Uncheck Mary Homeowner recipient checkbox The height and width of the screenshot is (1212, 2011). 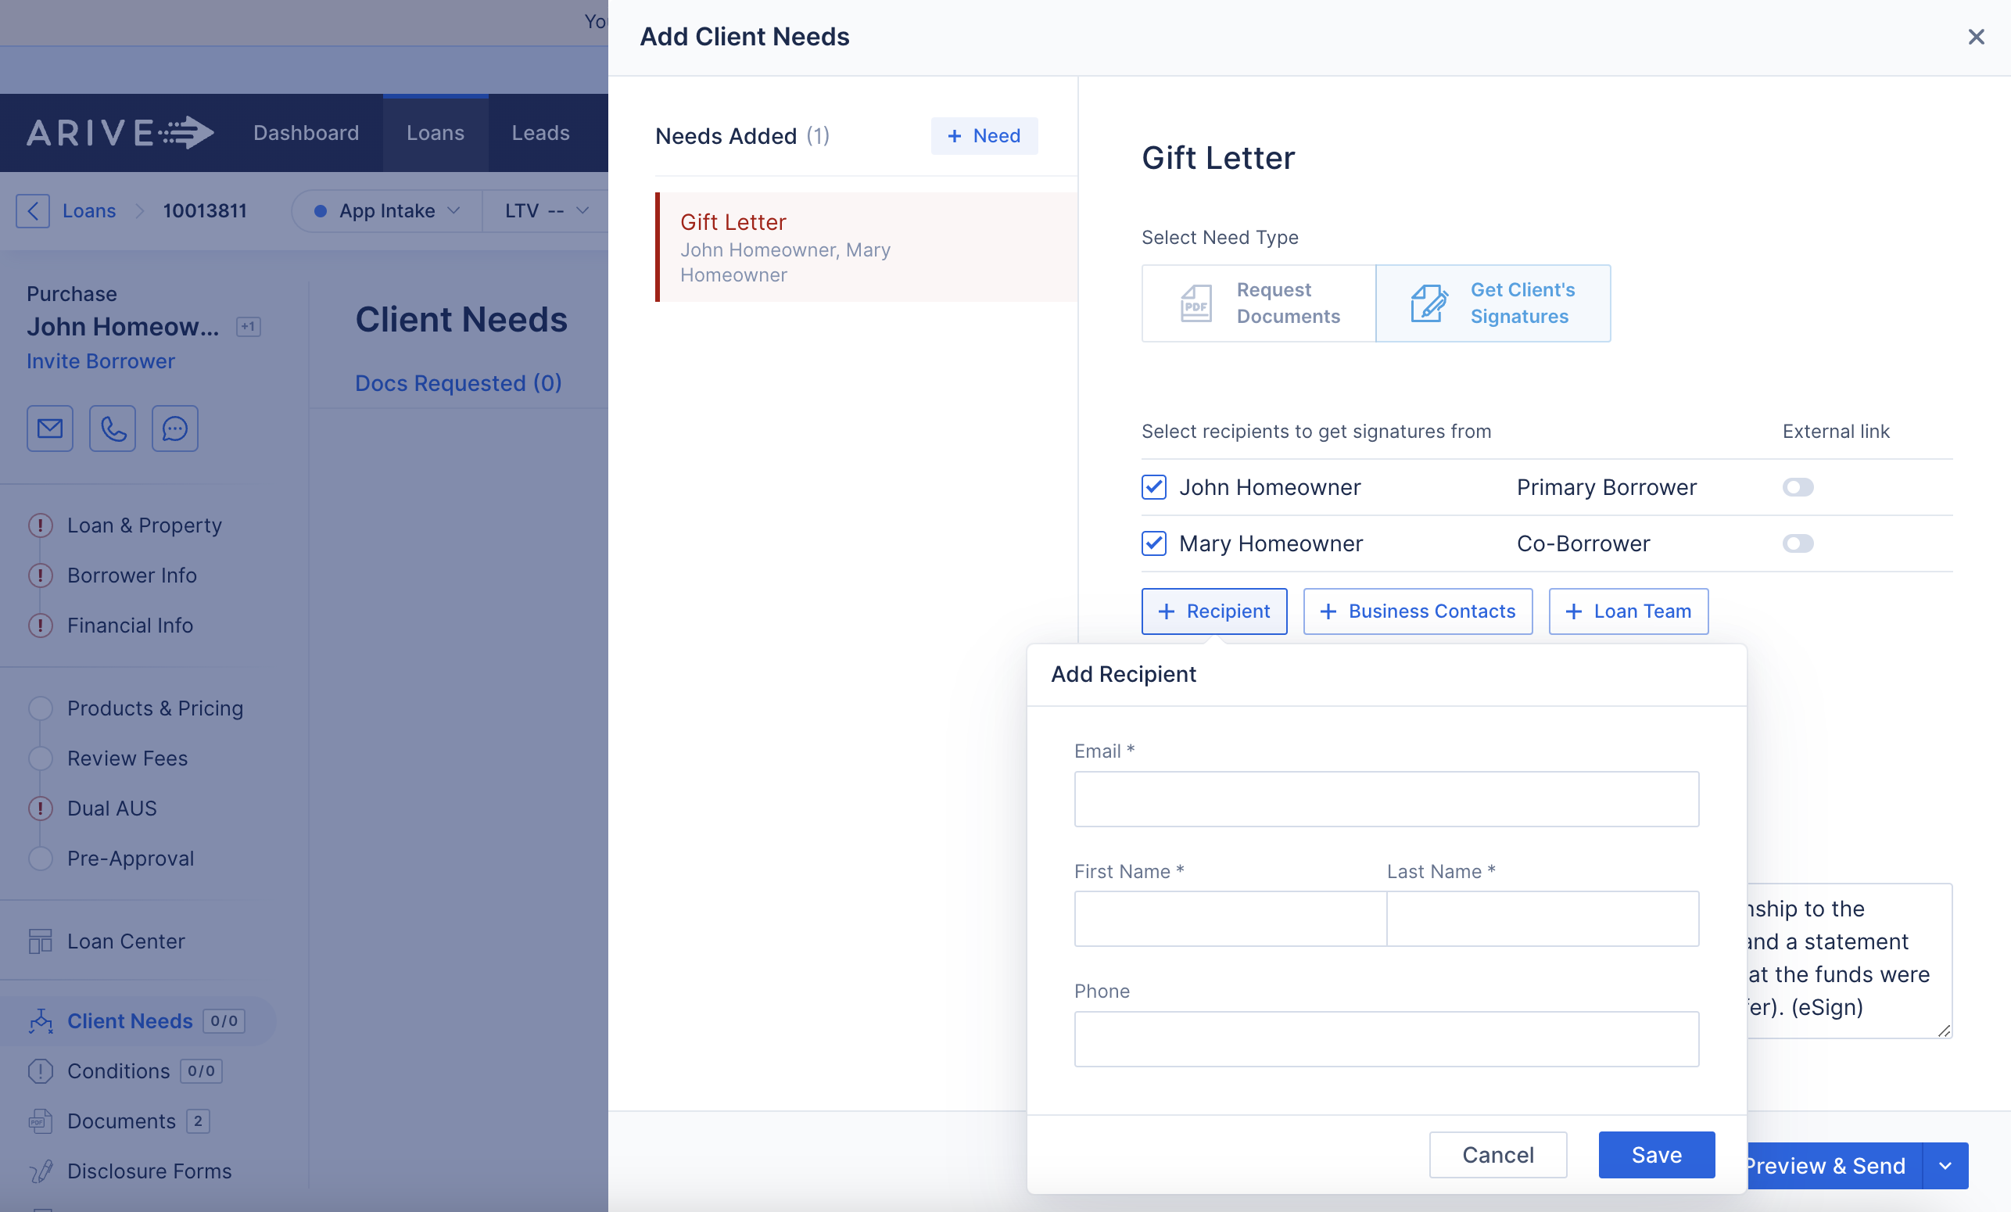(1153, 543)
